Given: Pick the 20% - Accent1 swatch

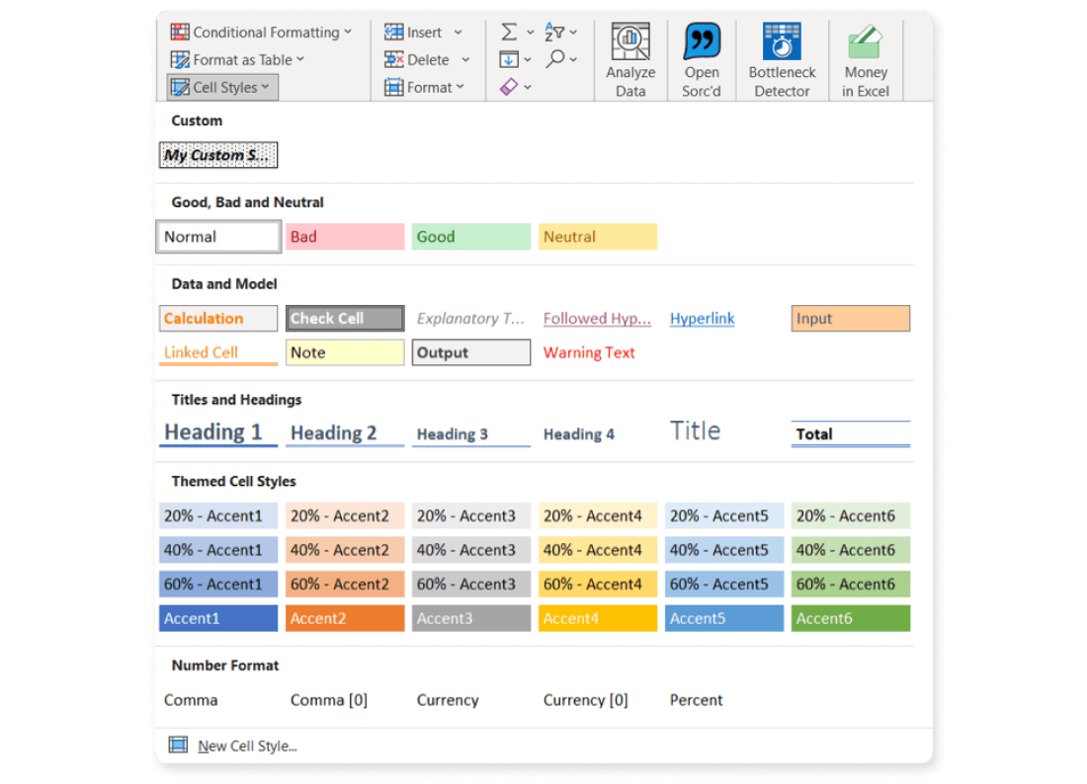Looking at the screenshot, I should pos(218,516).
